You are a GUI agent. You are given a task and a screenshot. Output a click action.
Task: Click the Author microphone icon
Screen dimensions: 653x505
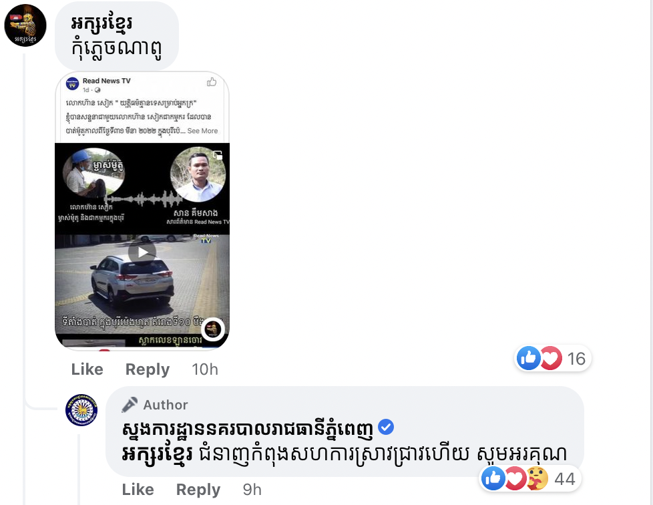pyautogui.click(x=130, y=405)
